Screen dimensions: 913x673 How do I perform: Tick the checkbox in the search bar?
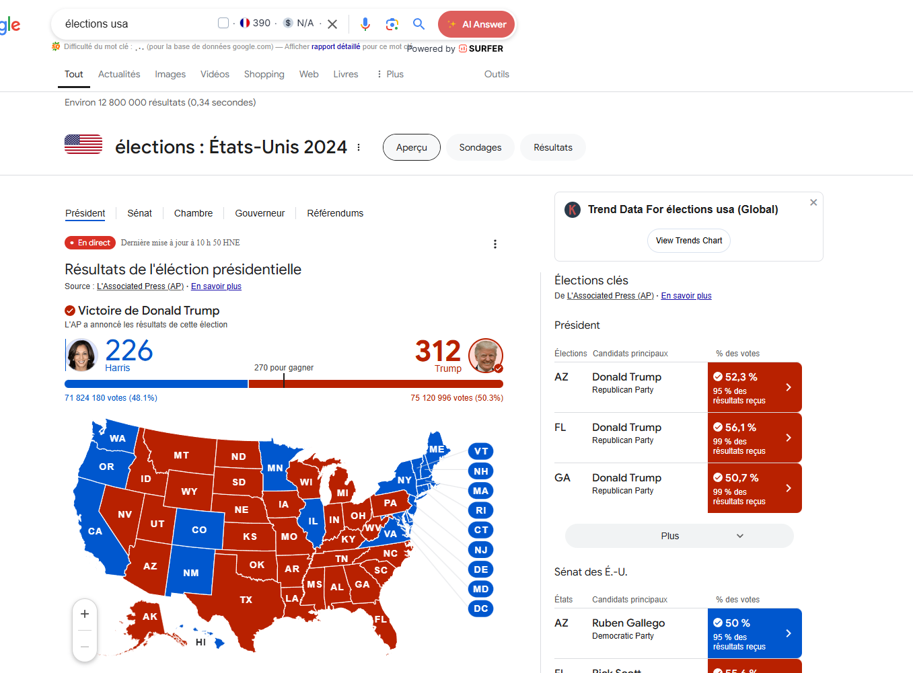click(223, 24)
